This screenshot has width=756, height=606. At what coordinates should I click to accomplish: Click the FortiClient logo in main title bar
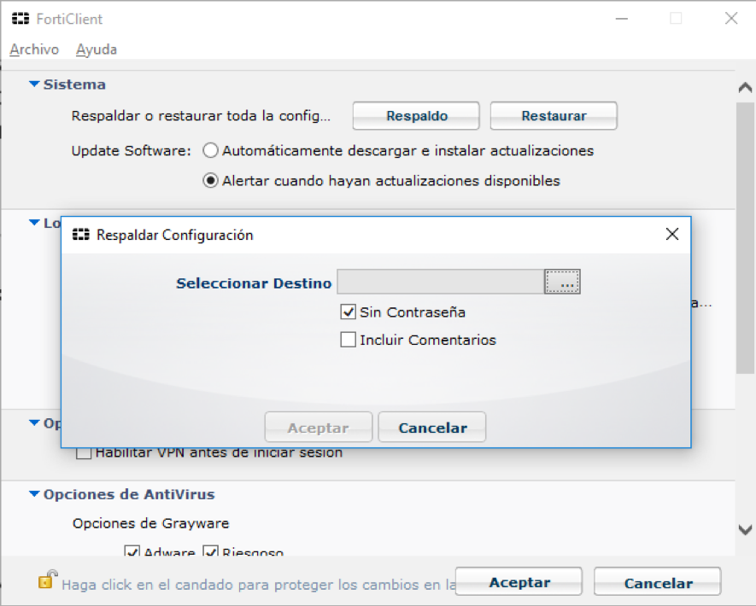21,19
